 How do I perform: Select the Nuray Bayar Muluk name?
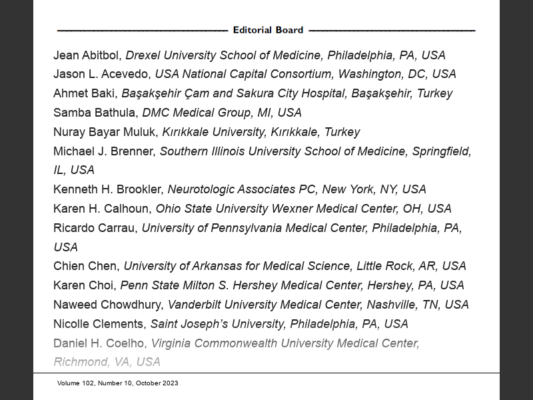[104, 132]
